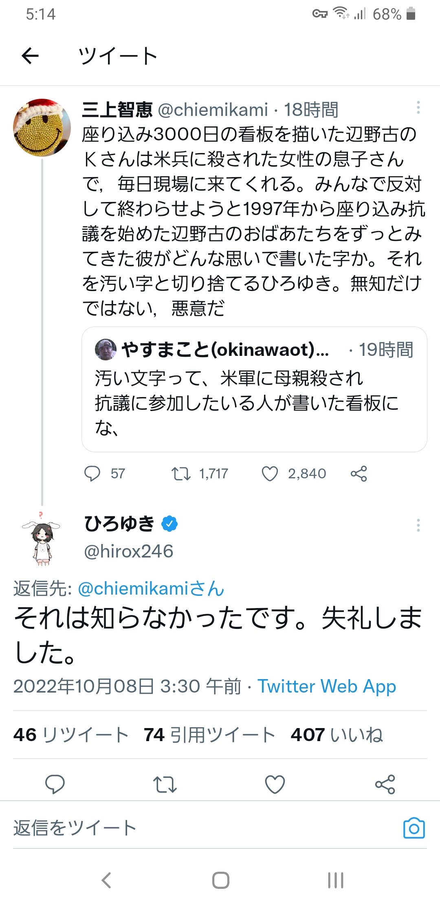Reply to 三上智恵's tweet with 57 replies
Image resolution: width=440 pixels, height=906 pixels.
click(92, 474)
